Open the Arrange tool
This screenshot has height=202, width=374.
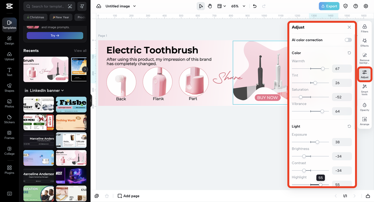click(365, 121)
